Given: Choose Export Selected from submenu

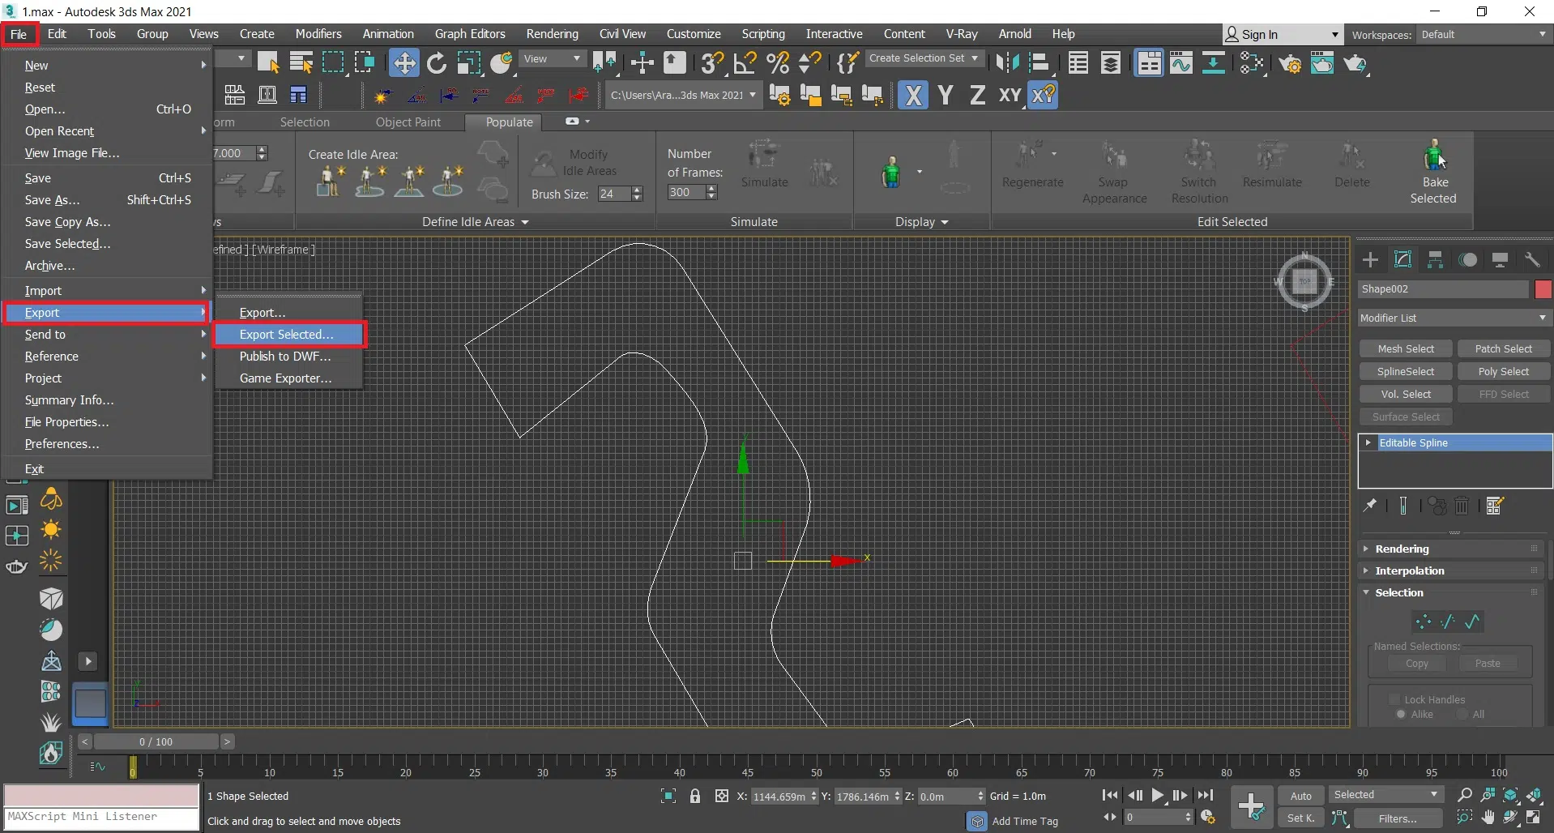Looking at the screenshot, I should [x=287, y=334].
